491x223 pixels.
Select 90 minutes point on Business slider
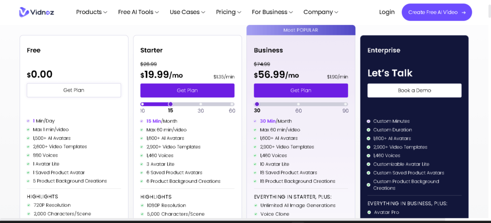[x=345, y=104]
